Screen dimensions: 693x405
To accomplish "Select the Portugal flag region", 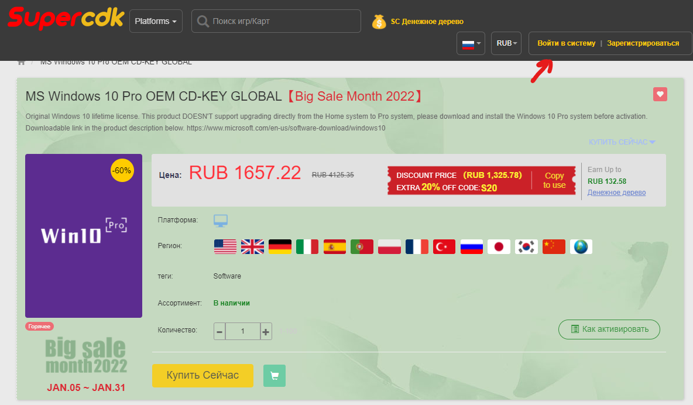I will point(362,247).
